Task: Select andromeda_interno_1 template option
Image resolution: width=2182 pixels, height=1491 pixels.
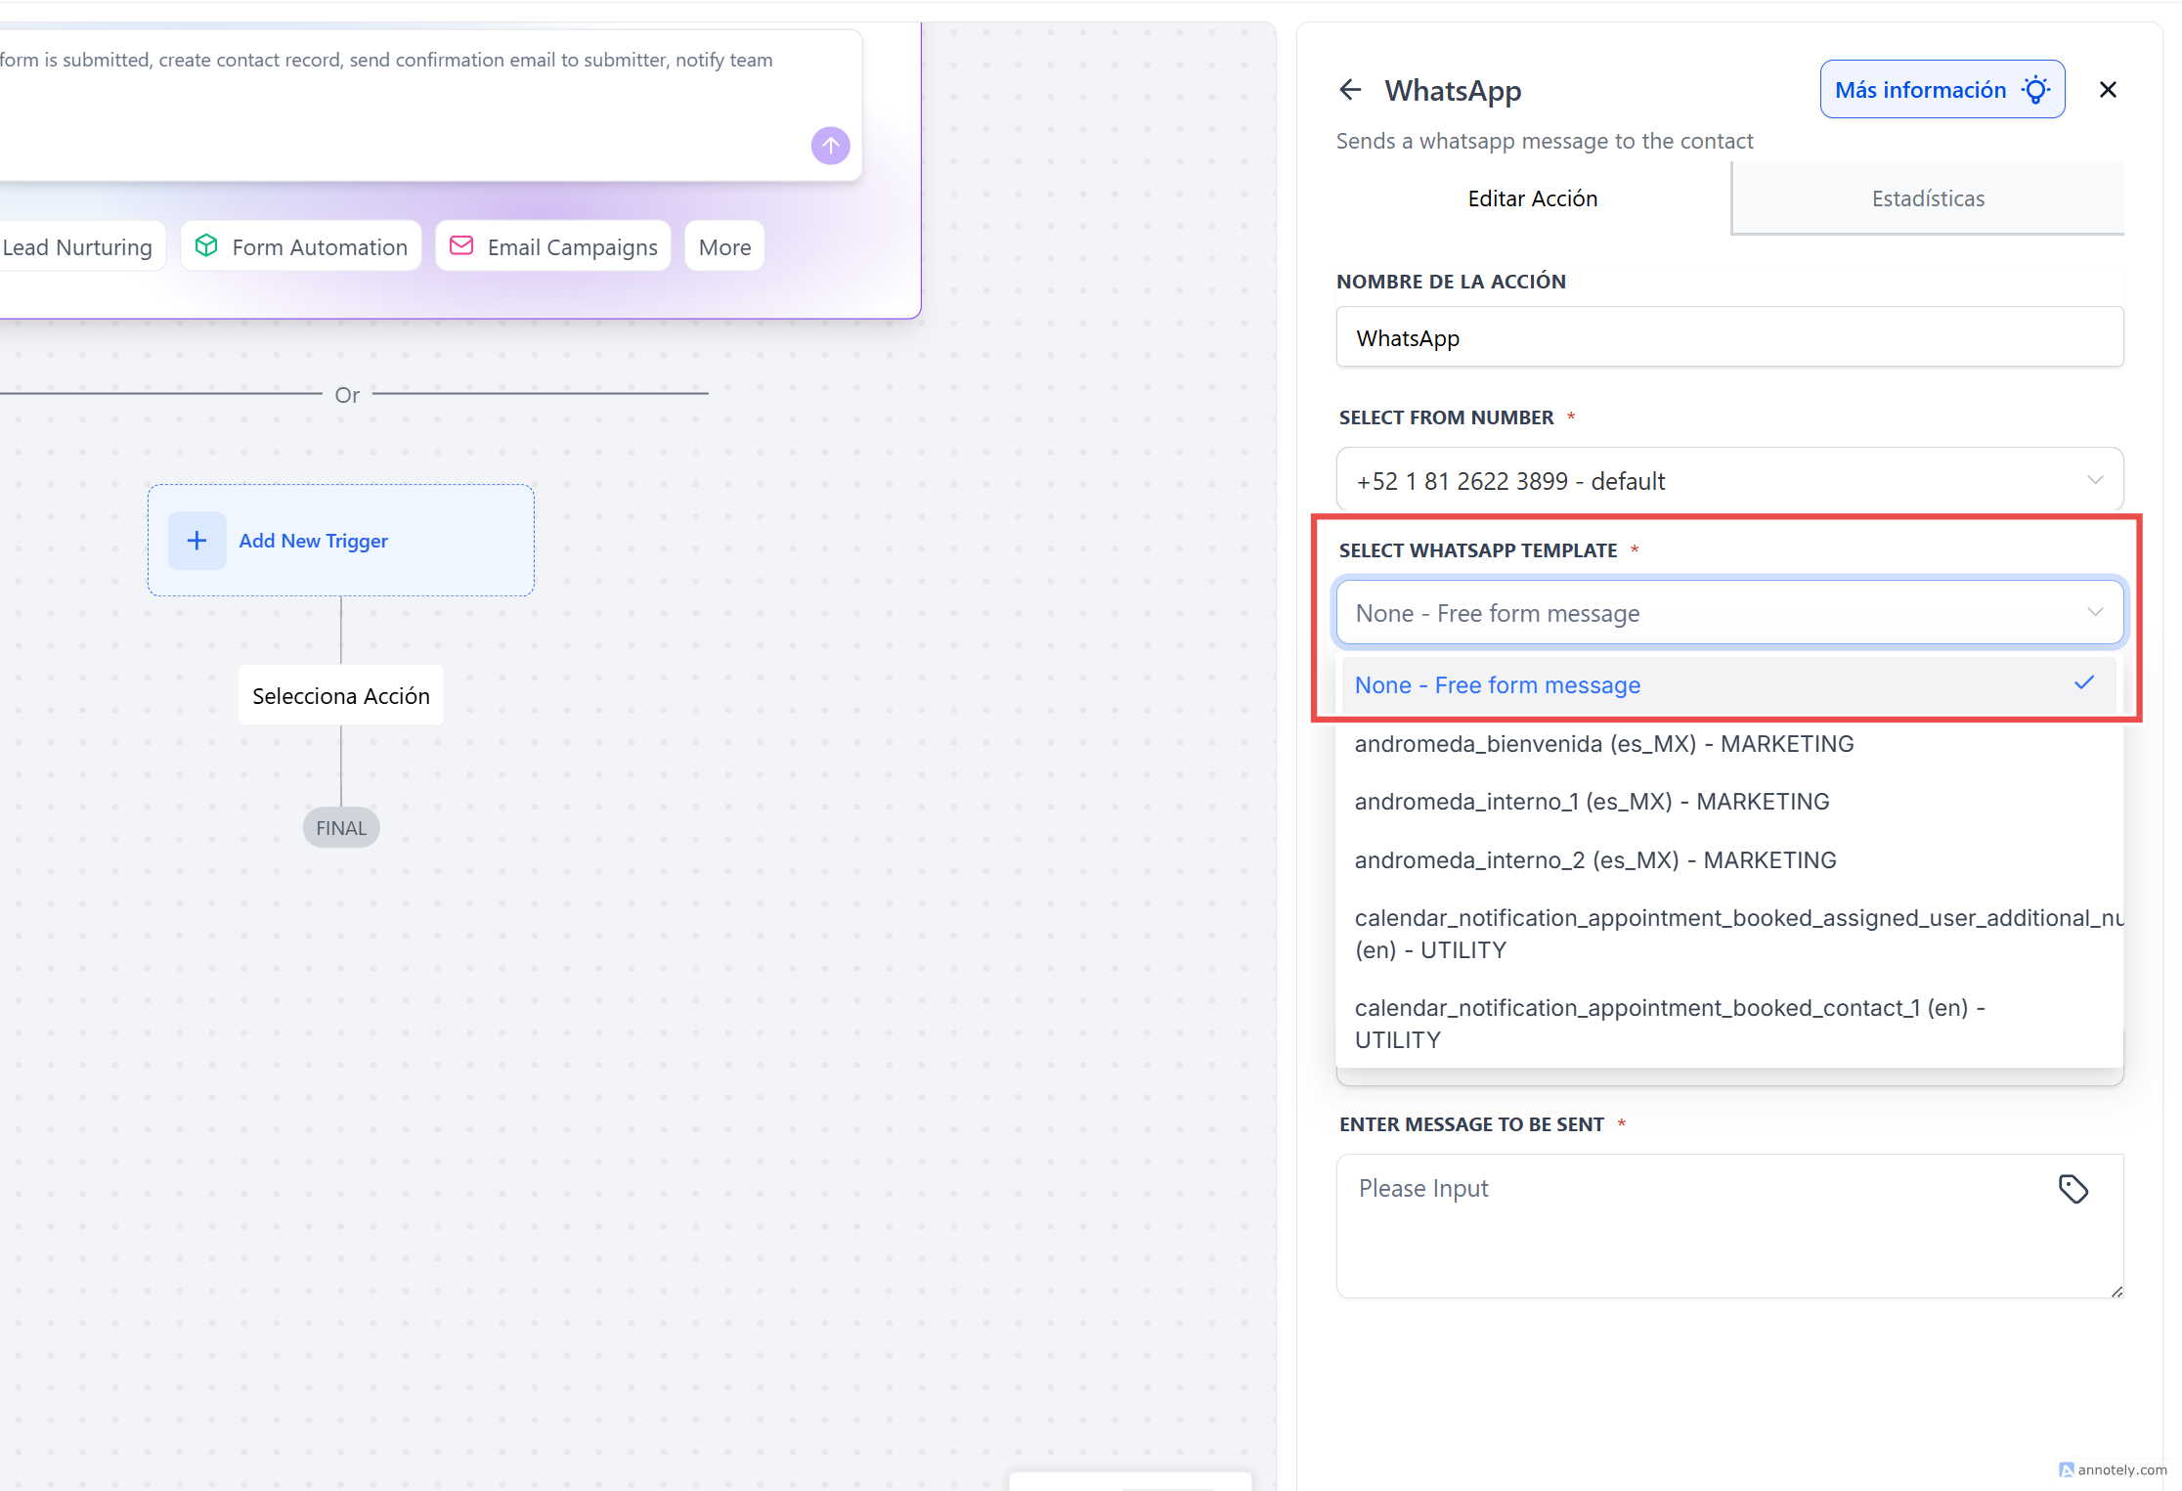Action: tap(1592, 802)
